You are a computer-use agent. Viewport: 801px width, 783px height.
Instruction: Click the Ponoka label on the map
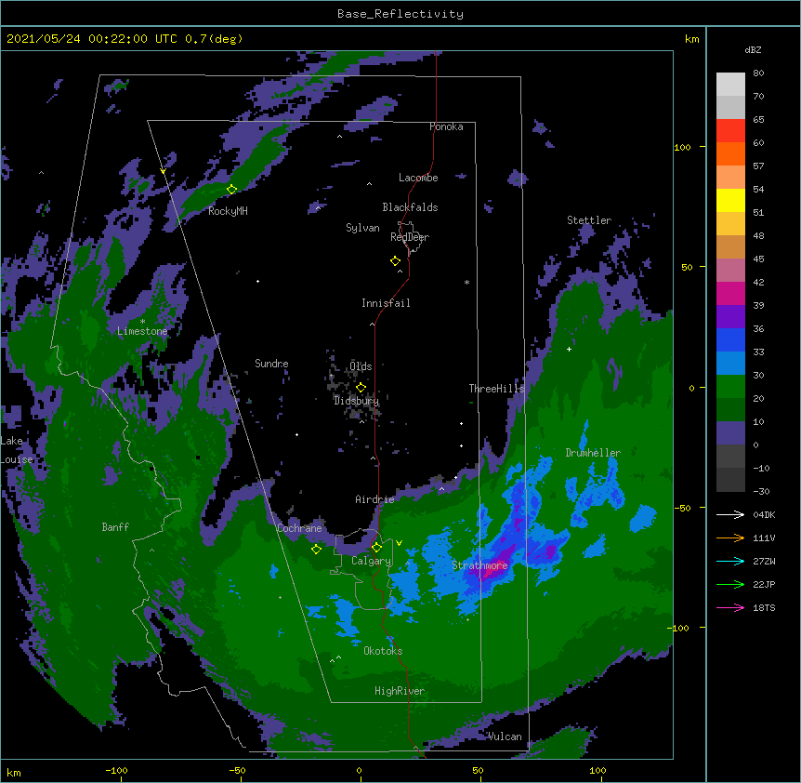pos(446,126)
